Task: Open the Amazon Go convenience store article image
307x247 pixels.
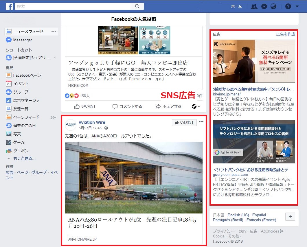Action: click(x=134, y=40)
